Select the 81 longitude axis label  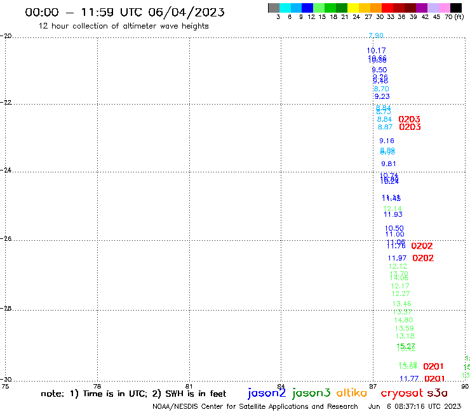click(189, 386)
